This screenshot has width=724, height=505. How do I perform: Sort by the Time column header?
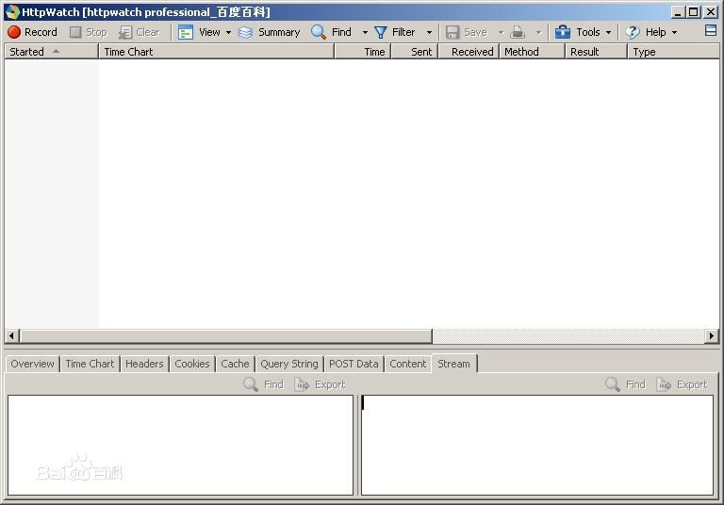(x=362, y=52)
